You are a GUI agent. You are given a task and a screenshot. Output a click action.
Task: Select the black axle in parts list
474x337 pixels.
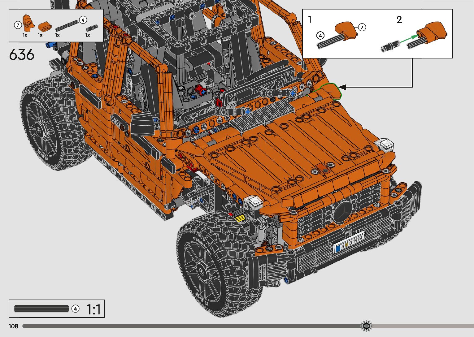click(67, 25)
